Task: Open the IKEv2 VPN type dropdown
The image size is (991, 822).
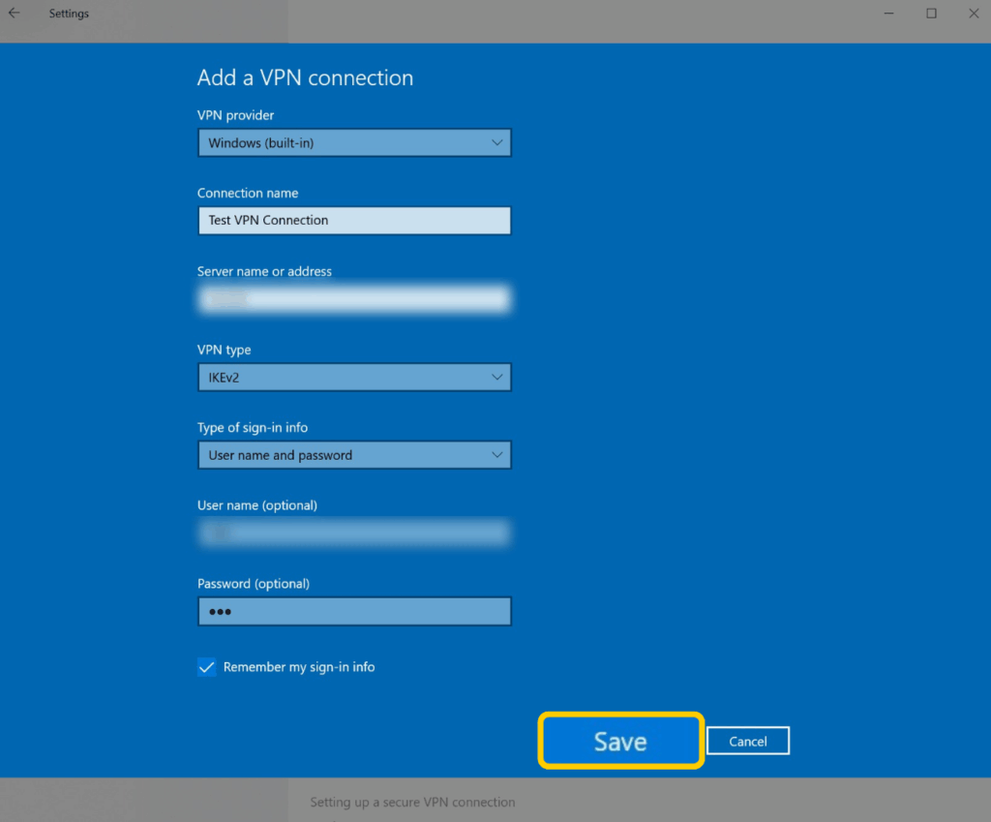Action: (x=353, y=377)
